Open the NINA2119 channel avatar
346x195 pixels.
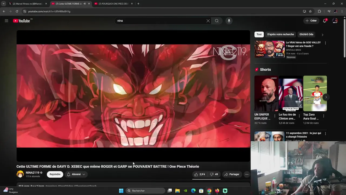click(20, 174)
